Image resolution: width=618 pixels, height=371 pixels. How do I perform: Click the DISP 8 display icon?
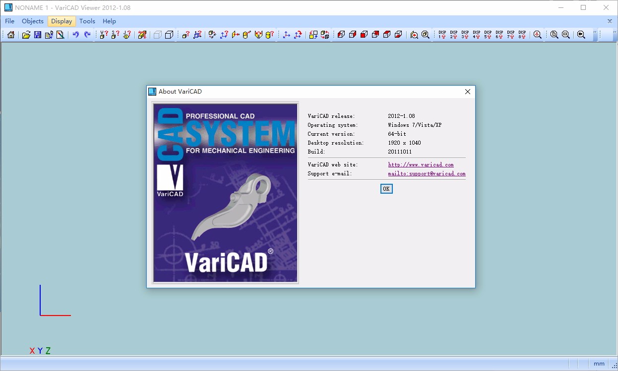[x=522, y=35]
